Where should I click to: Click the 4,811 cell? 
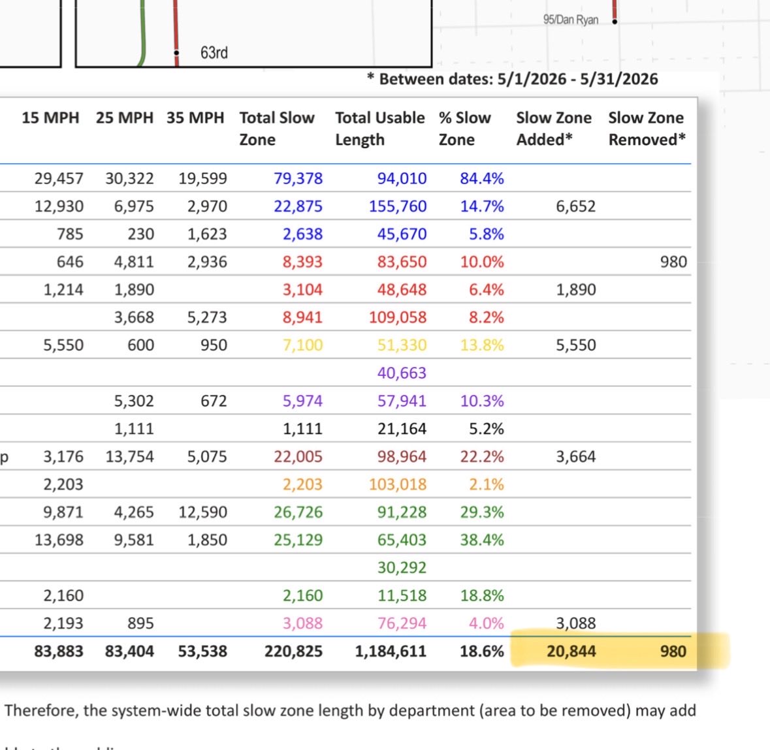point(134,262)
